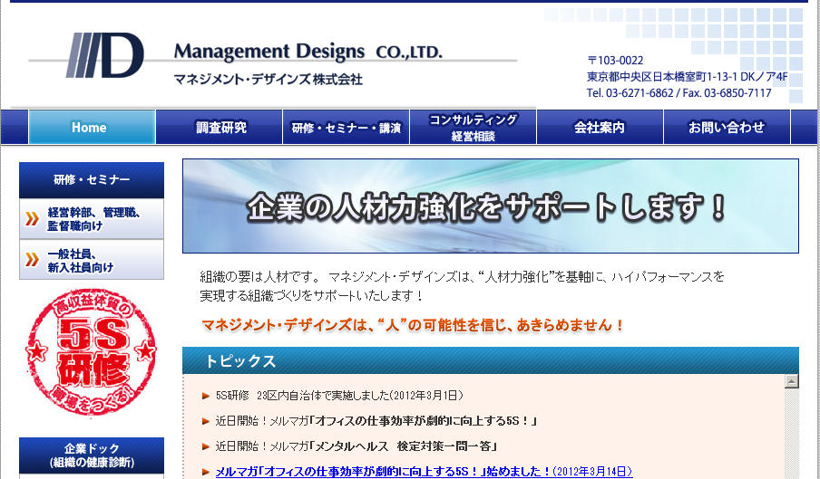Click the 〒103-0022 postal code text
The height and width of the screenshot is (479, 820).
click(x=615, y=61)
